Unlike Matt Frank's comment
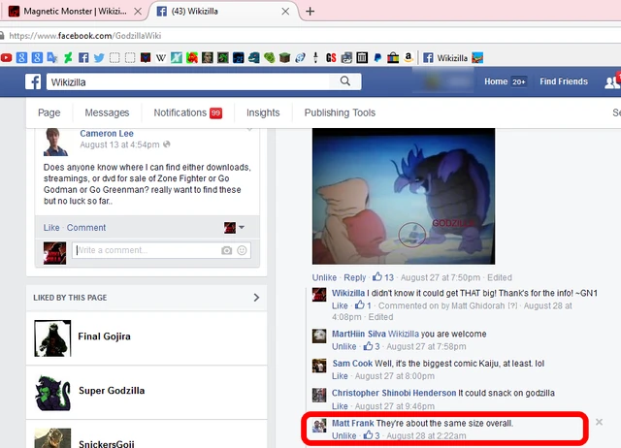The image size is (621, 448). [343, 436]
